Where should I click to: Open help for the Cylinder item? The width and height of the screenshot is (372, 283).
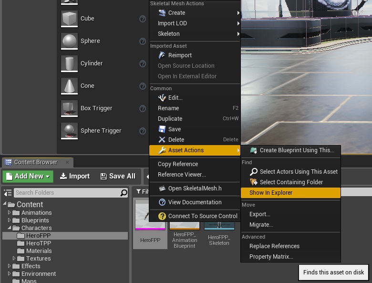click(143, 63)
